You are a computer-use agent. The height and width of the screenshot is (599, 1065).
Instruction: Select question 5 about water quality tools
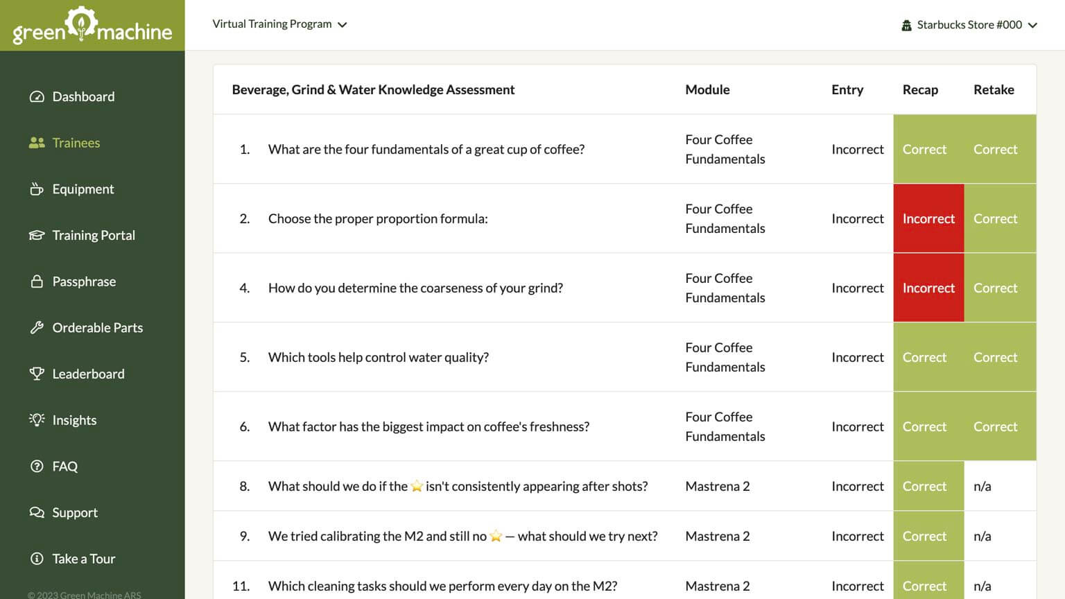[378, 357]
